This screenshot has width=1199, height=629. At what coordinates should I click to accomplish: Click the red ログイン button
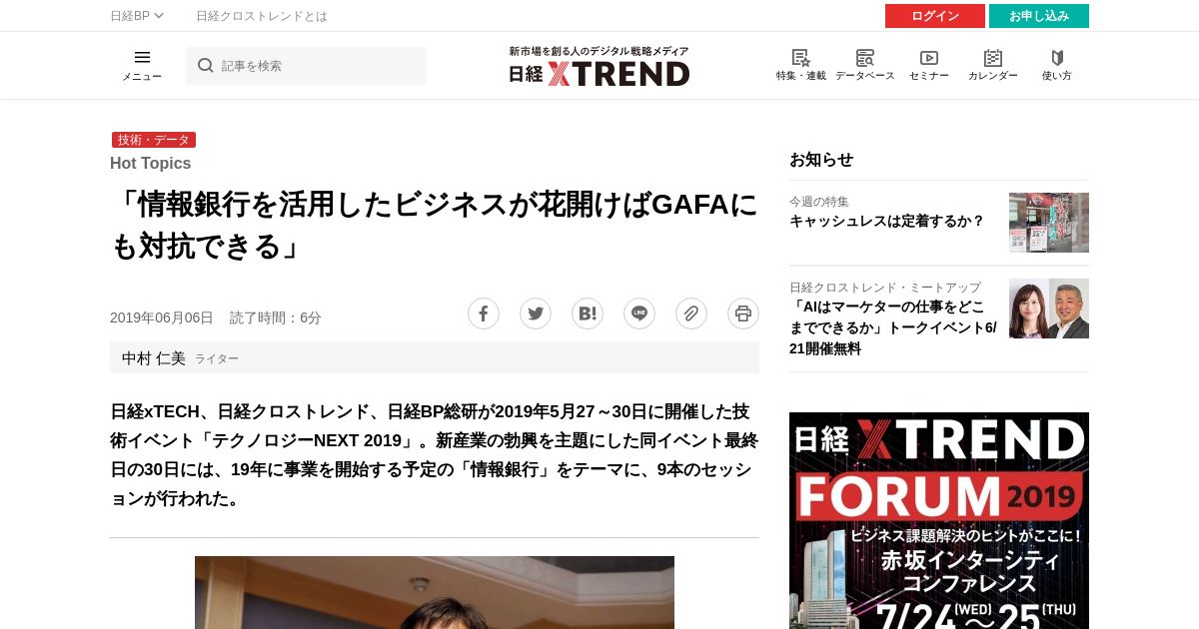[x=935, y=16]
